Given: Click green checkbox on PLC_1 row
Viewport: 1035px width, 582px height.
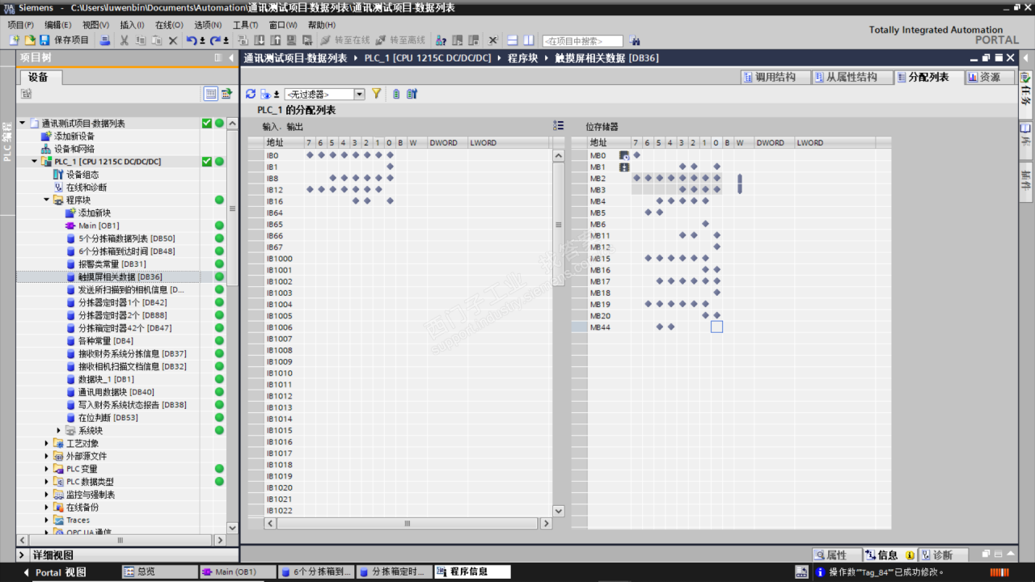Looking at the screenshot, I should coord(207,162).
